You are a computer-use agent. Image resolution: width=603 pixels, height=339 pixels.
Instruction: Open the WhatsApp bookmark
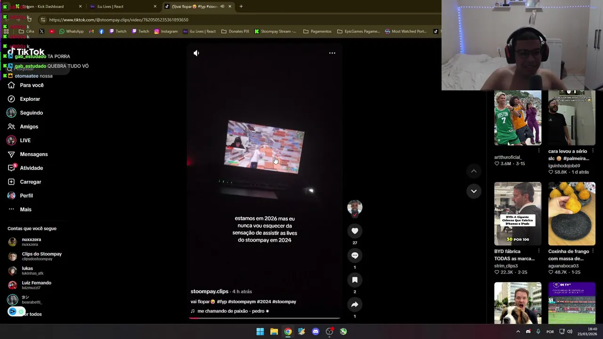pos(72,32)
